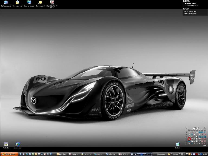Screen dimensions: 208x156
Task: Open the Poste de travail desktop icon
Action: pos(6,4)
